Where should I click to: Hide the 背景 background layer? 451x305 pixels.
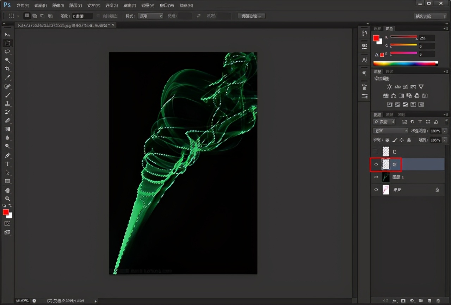click(376, 190)
